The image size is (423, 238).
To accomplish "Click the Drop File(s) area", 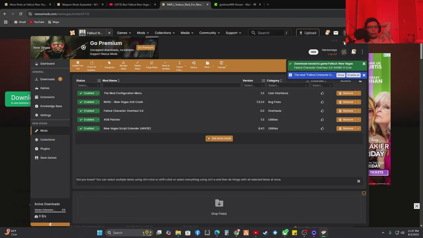I will 219,207.
